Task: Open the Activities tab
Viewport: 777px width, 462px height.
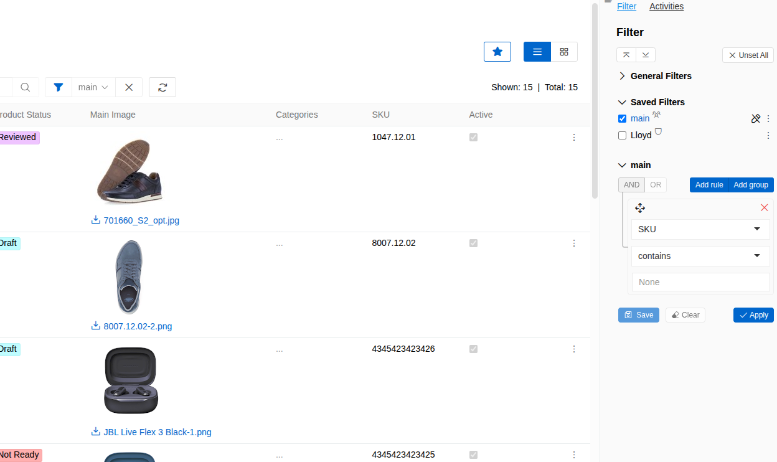Action: (666, 6)
